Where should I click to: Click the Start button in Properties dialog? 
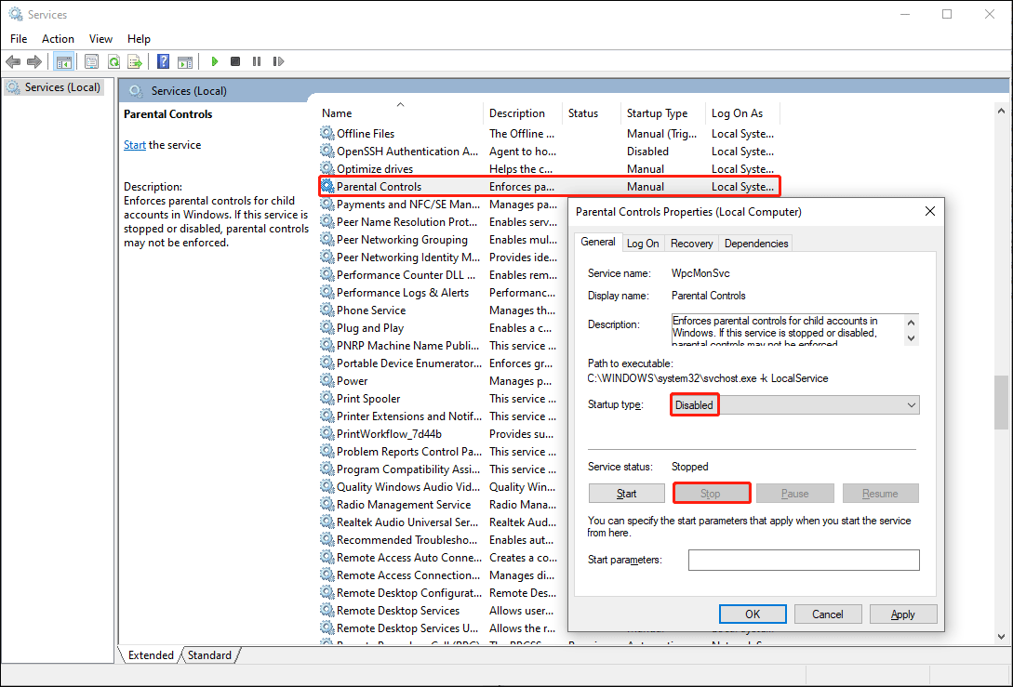coord(627,494)
